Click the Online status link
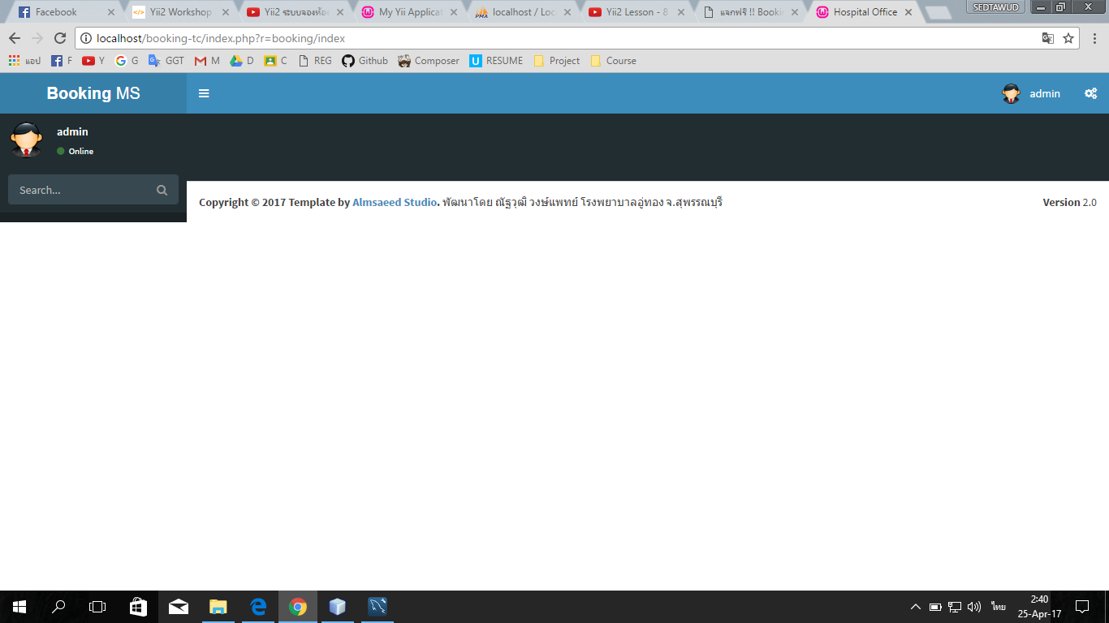1109x623 pixels. [75, 152]
